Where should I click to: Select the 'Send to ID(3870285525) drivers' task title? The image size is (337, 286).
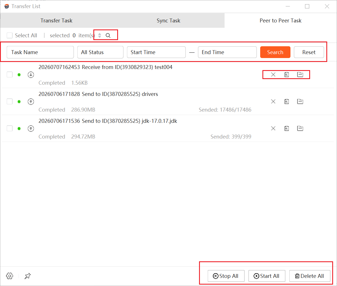pyautogui.click(x=120, y=94)
